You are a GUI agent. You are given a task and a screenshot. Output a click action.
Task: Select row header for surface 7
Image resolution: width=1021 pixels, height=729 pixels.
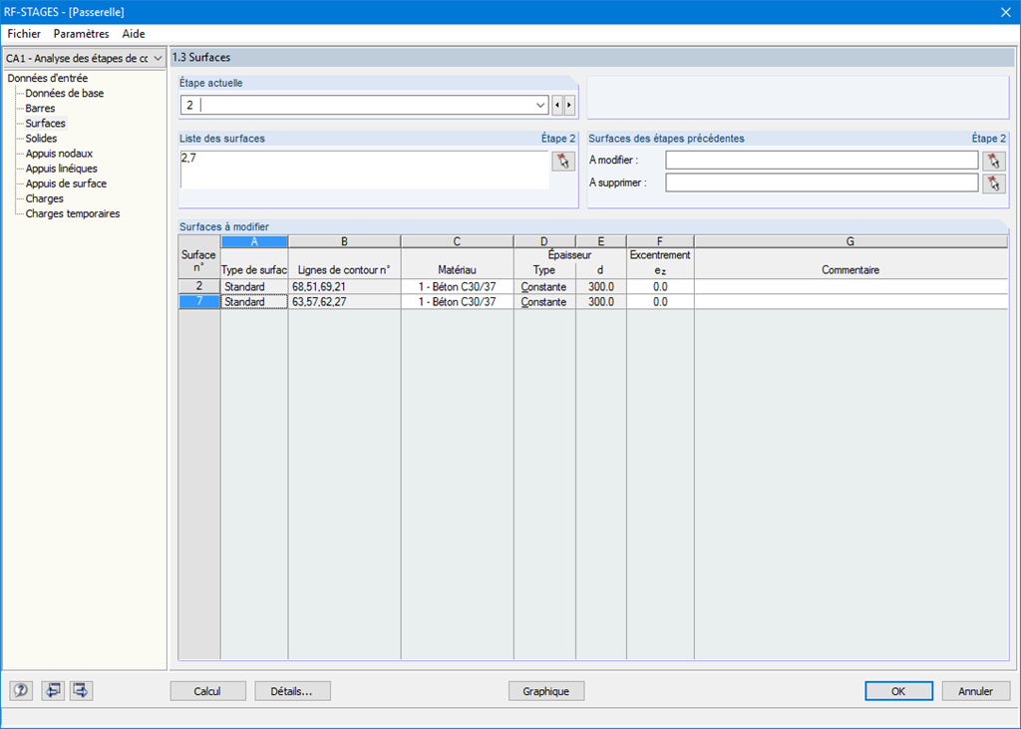click(x=199, y=301)
